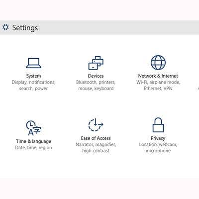
Task: Open the Network & Internet label
Action: click(x=158, y=76)
